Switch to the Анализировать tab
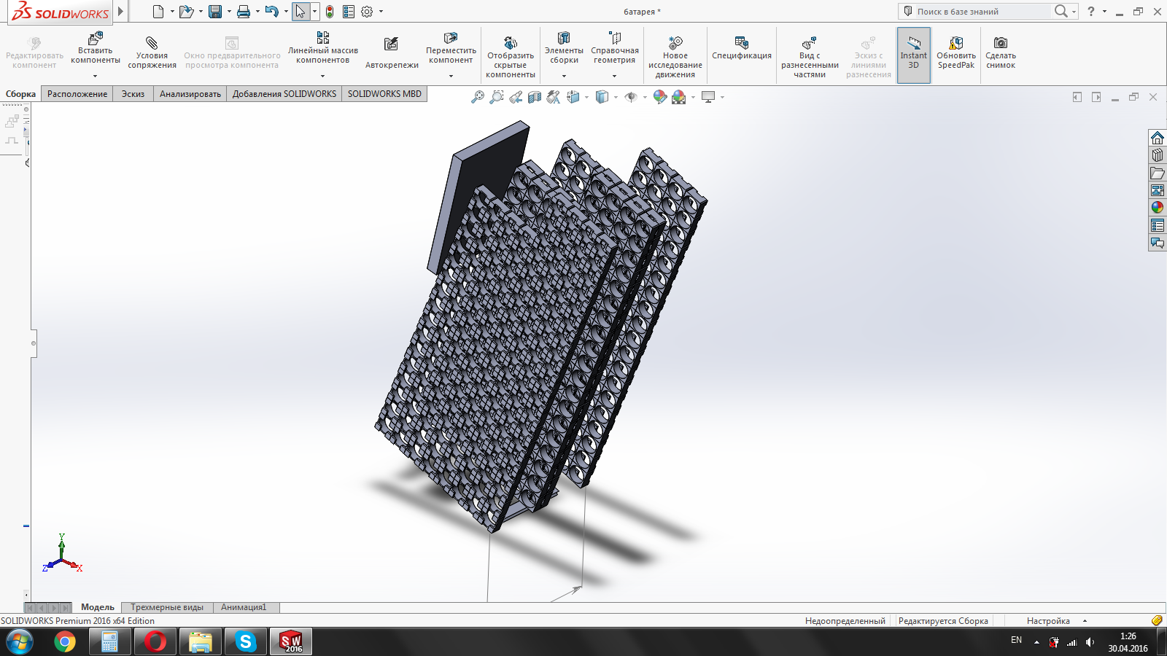This screenshot has height=656, width=1167. 190,94
